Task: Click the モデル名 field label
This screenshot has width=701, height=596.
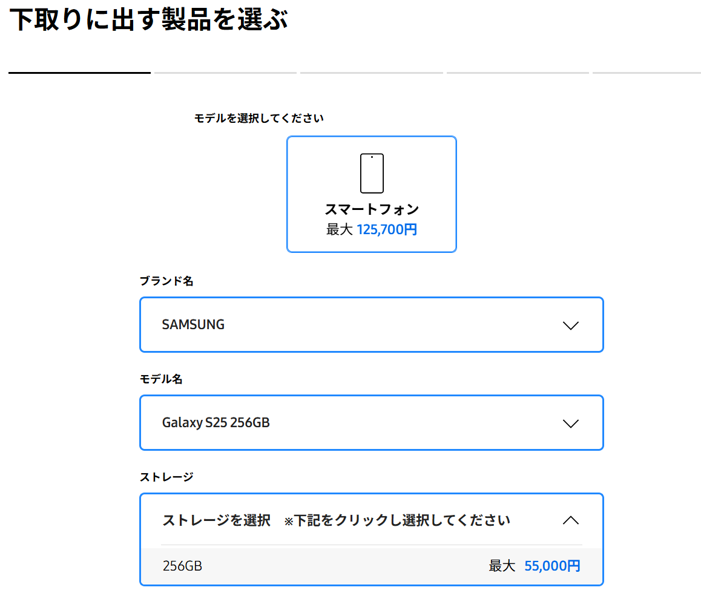Action: [x=161, y=379]
